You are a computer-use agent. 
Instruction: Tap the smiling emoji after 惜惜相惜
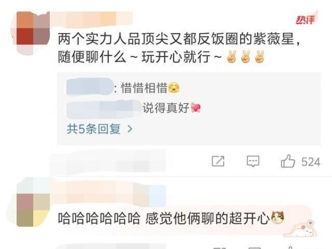(174, 87)
